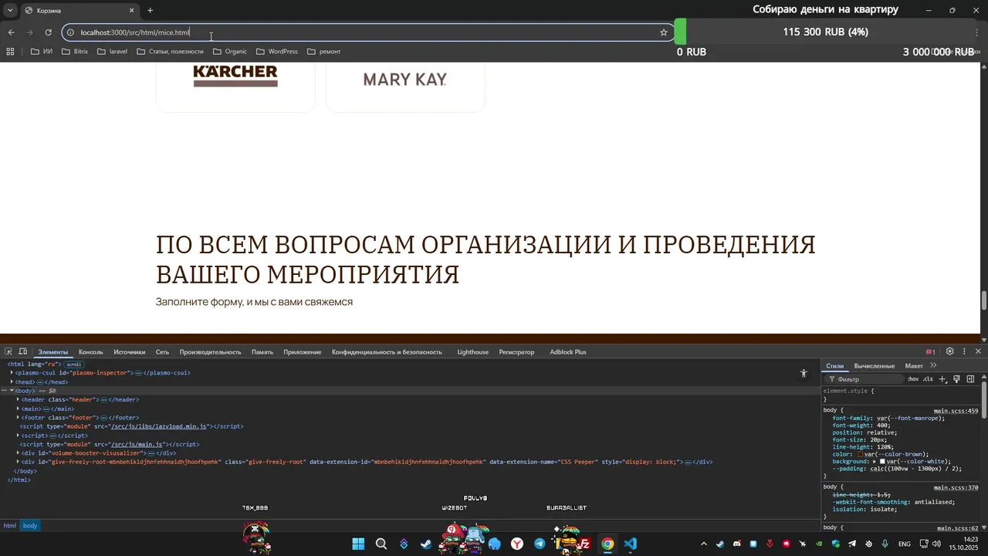This screenshot has height=556, width=988.
Task: Toggle the computed styles sidebar icon
Action: (970, 379)
